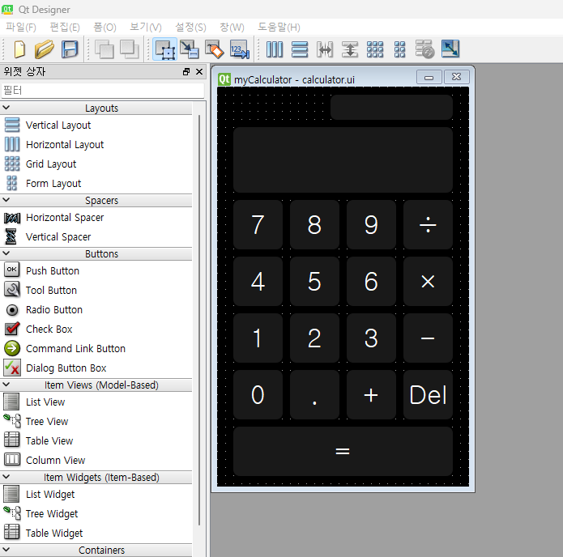
Task: Select the Edit Buddies mode icon
Action: tap(215, 49)
